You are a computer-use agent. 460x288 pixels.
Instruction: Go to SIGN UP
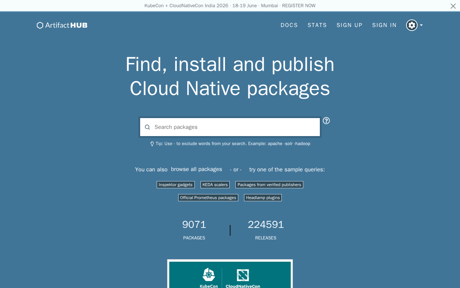350,25
